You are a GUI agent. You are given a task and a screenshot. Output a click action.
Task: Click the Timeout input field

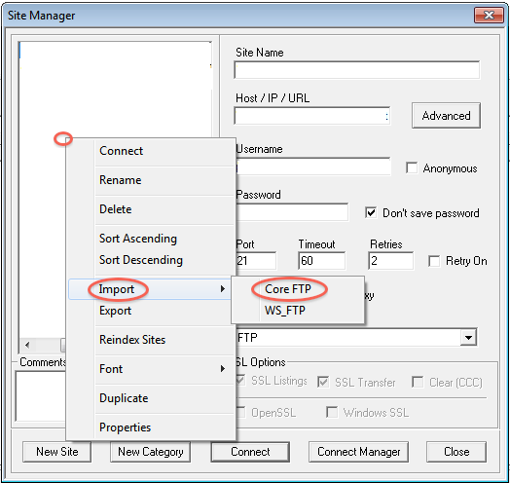pyautogui.click(x=322, y=260)
